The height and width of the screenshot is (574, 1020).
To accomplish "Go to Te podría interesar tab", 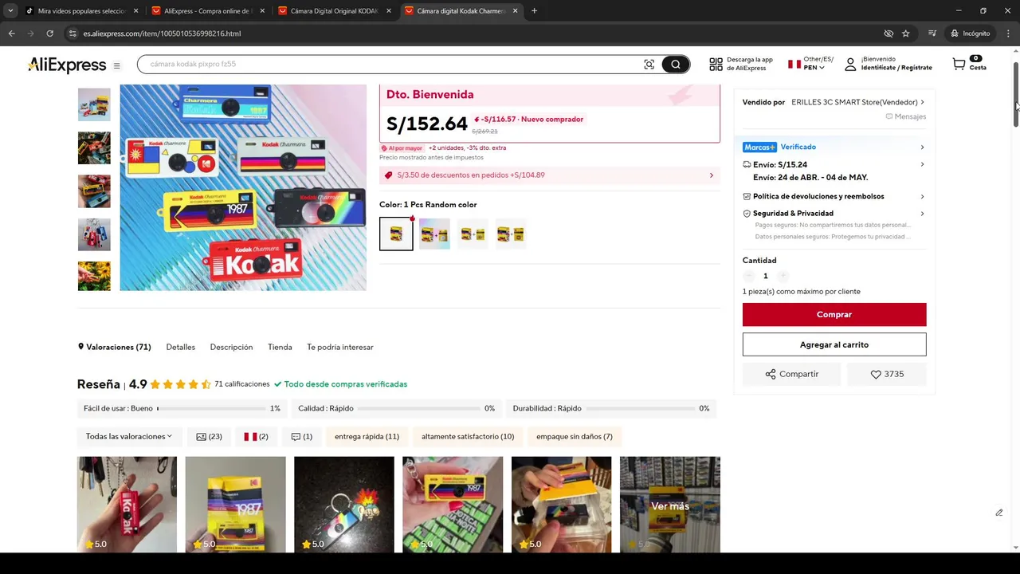I will (x=340, y=348).
